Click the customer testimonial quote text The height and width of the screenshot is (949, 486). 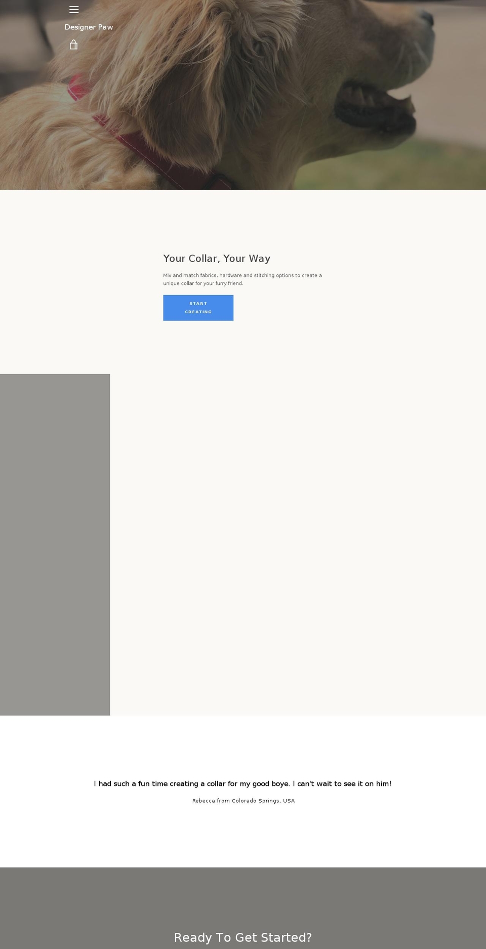pos(242,783)
